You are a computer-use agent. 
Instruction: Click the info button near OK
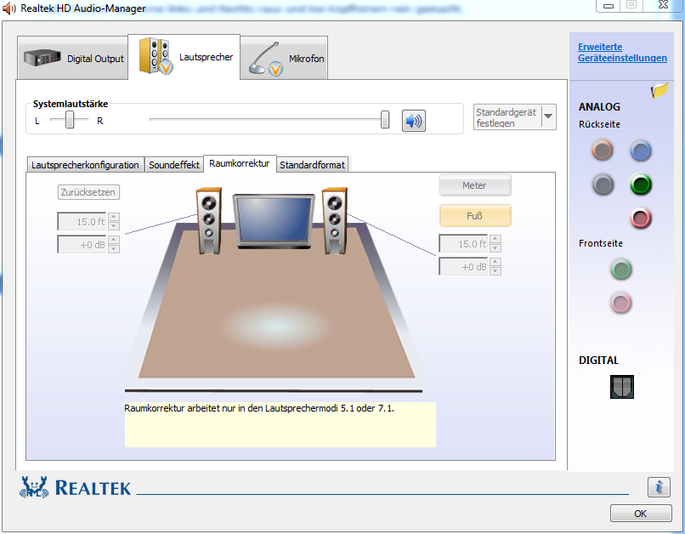(x=659, y=486)
